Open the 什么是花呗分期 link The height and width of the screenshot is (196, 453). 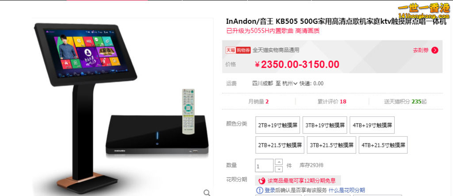(x=347, y=190)
